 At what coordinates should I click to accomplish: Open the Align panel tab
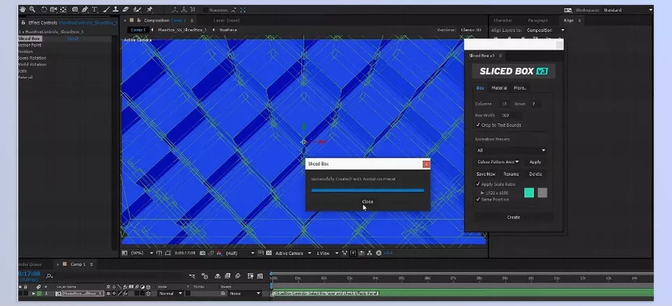(568, 20)
